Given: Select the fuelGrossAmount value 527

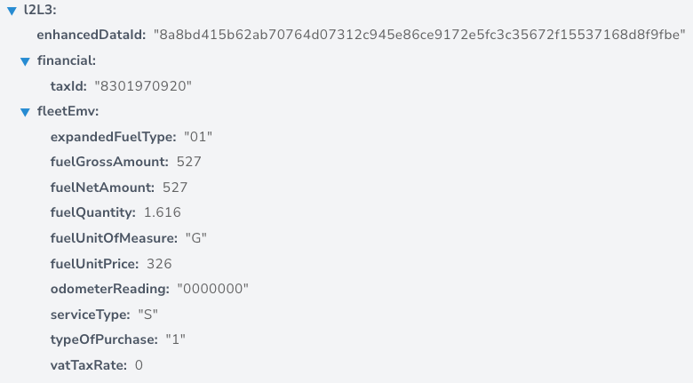Looking at the screenshot, I should (x=188, y=162).
